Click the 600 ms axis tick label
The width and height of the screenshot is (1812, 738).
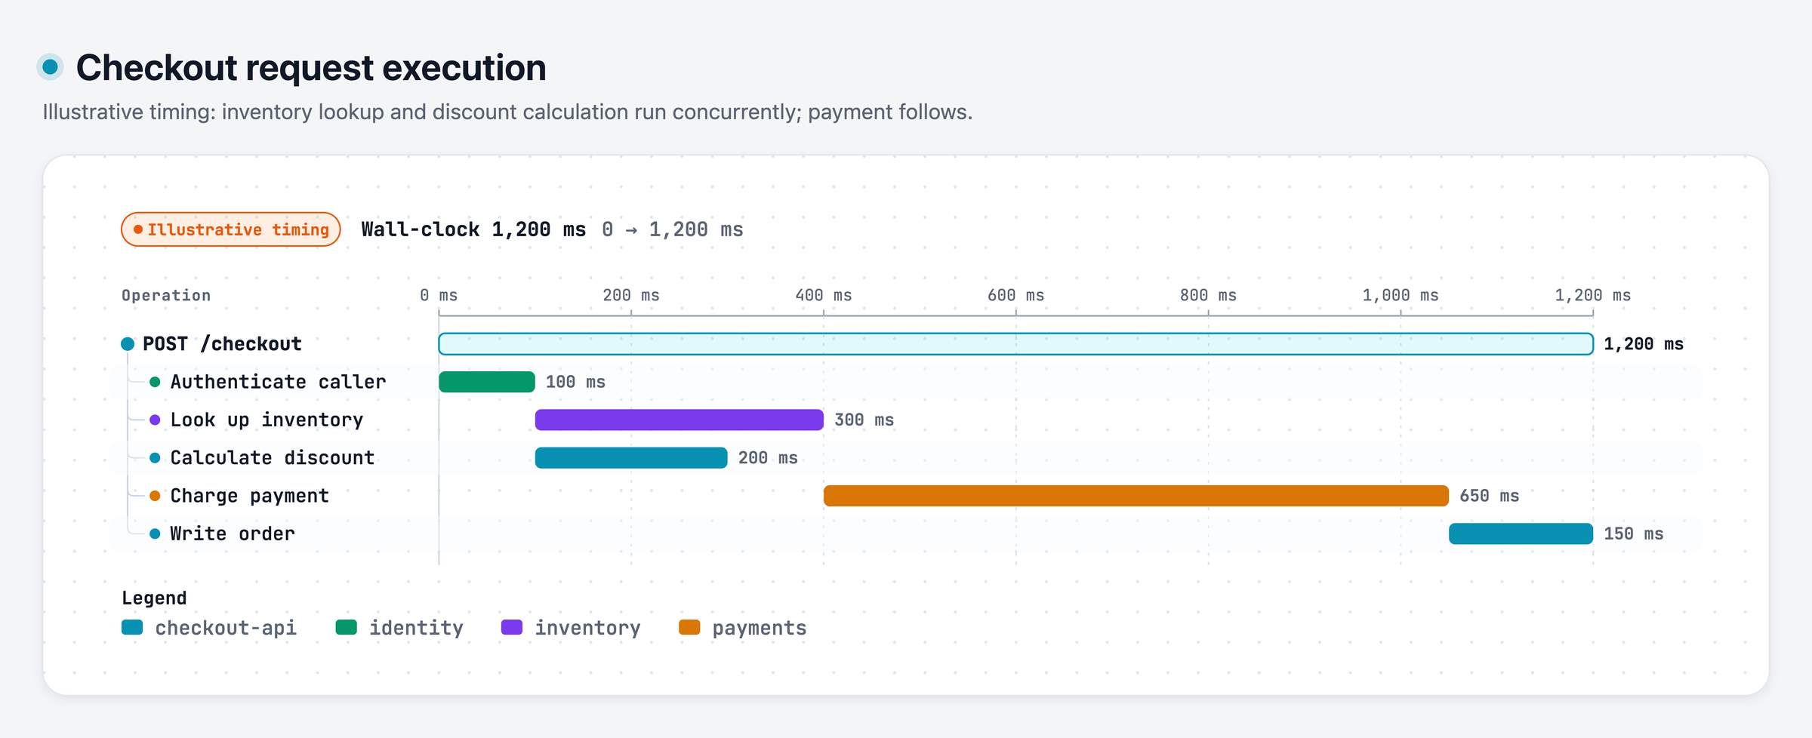pos(1016,295)
